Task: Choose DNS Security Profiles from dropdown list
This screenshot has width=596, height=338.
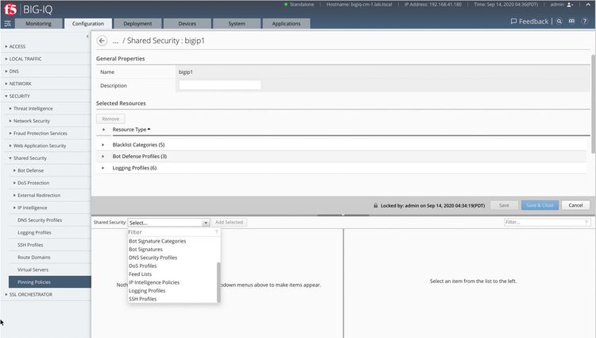Action: pyautogui.click(x=153, y=258)
